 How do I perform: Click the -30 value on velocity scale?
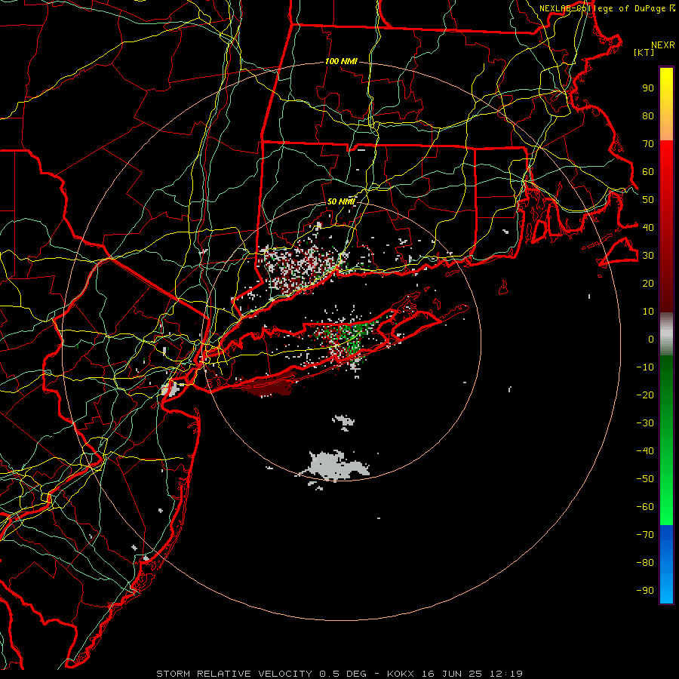coord(645,423)
